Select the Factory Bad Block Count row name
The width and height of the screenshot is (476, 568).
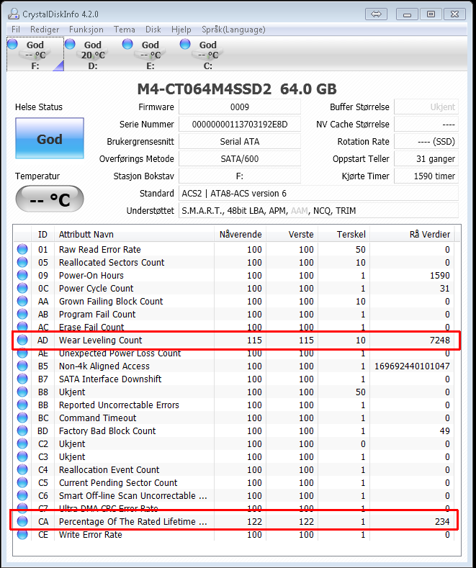pos(107,430)
